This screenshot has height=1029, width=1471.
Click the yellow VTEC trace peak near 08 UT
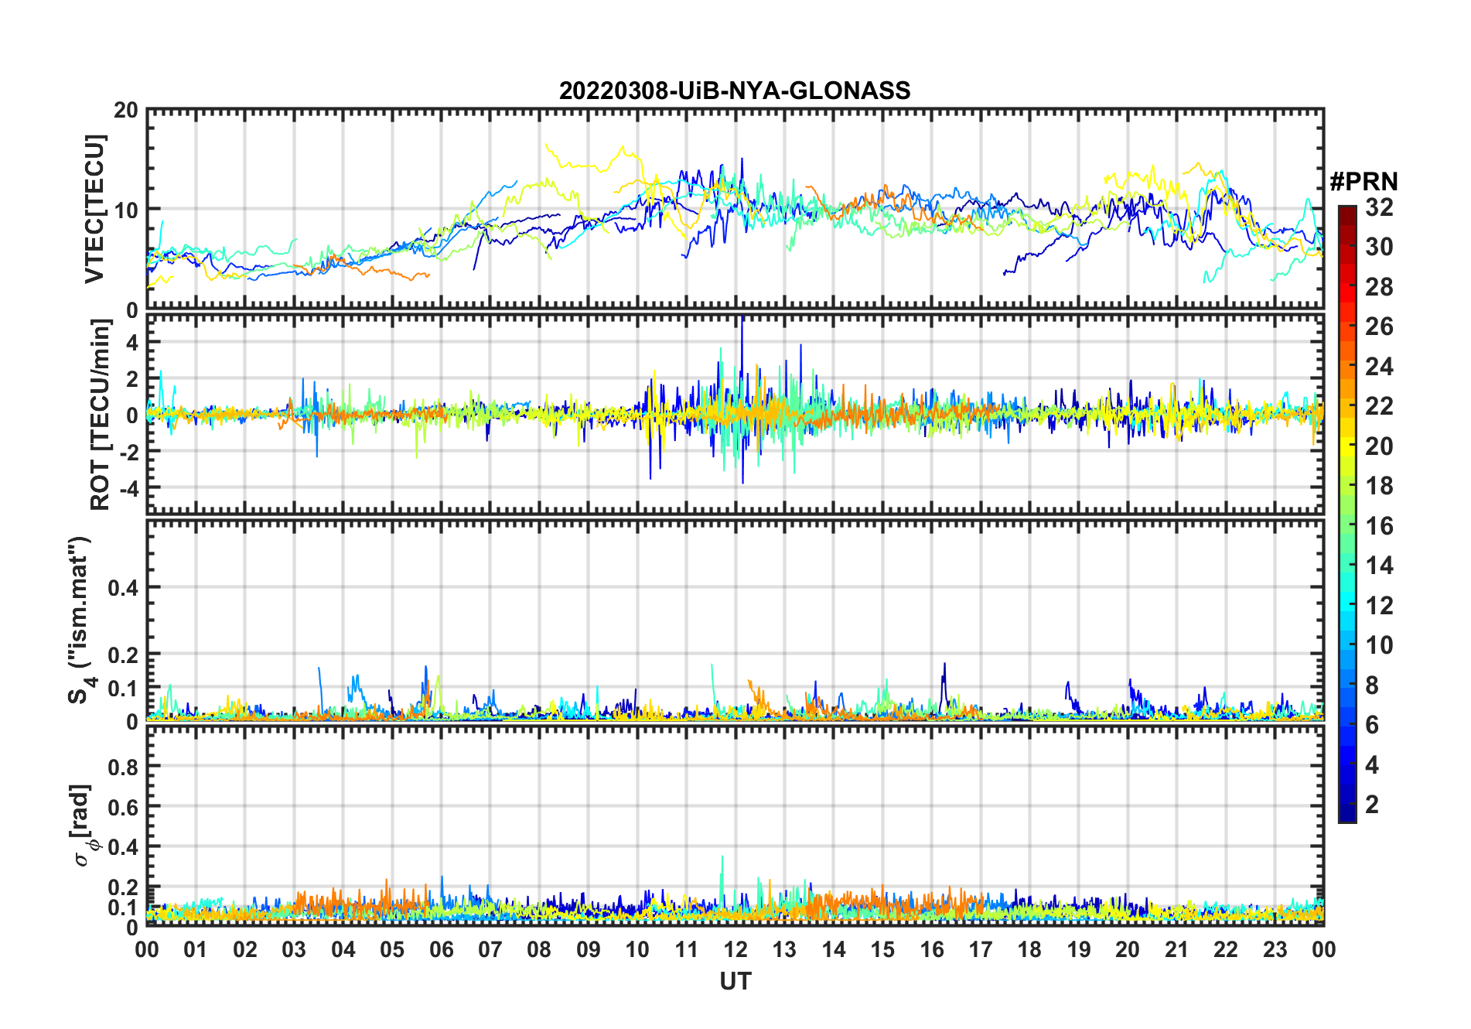[547, 145]
